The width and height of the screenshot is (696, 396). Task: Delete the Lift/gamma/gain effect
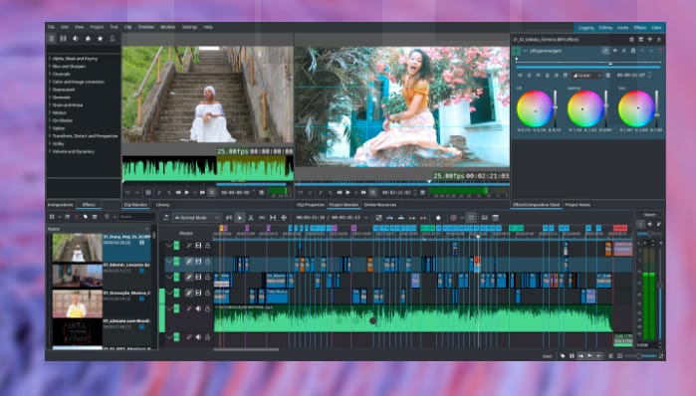pos(660,51)
